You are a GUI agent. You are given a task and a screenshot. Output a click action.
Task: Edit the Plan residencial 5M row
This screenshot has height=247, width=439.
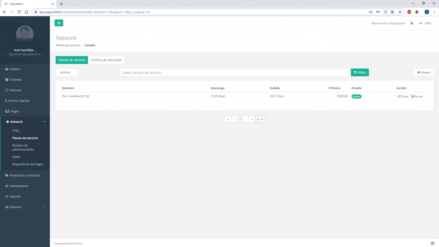coord(403,96)
